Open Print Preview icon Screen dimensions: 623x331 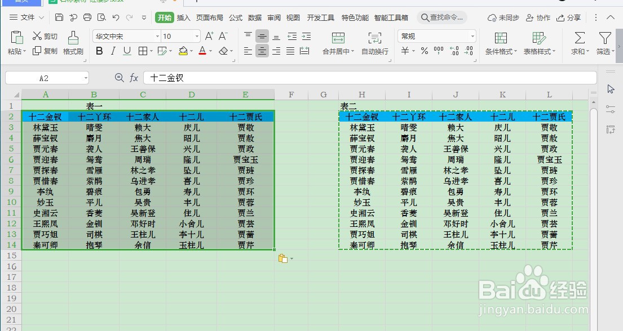(101, 17)
